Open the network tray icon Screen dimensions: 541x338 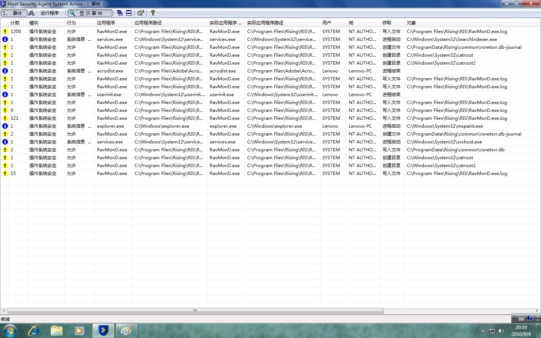pos(492,331)
